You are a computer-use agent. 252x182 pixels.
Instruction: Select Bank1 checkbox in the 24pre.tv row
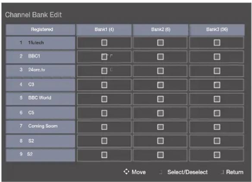tap(104, 71)
